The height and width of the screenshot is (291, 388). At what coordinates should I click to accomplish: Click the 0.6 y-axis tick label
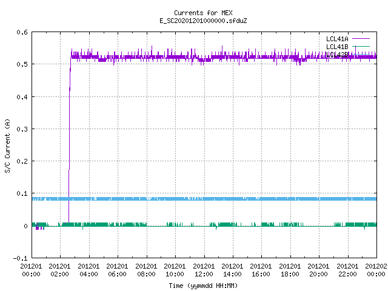point(22,32)
